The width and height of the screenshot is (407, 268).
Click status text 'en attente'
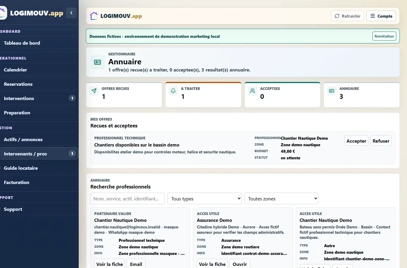290,158
